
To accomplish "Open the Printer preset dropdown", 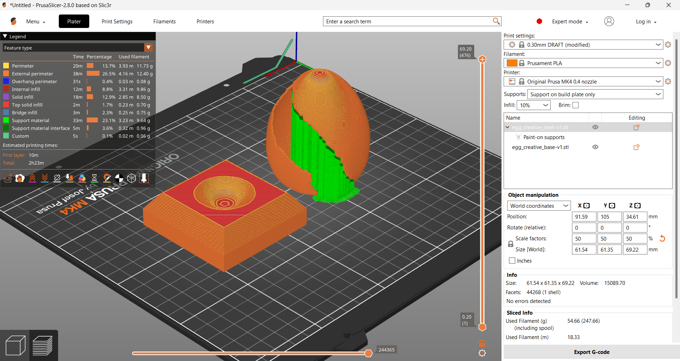I will tap(583, 81).
